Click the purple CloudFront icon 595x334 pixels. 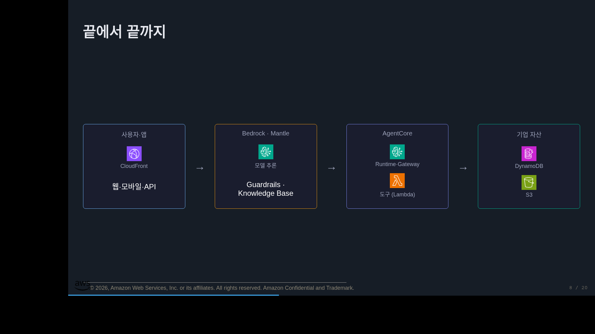coord(134,154)
